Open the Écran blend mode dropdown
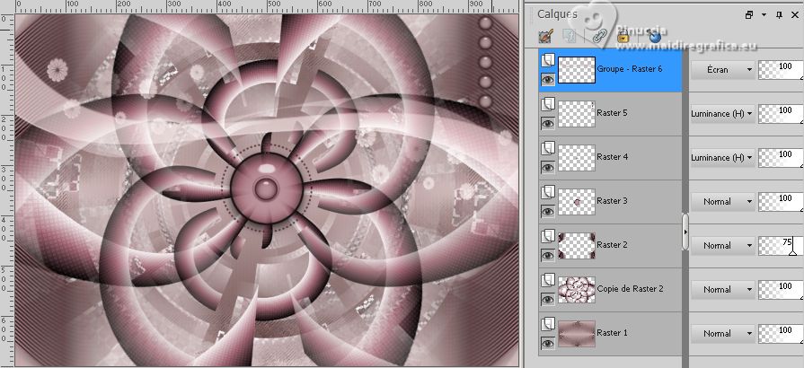Screen dimensions: 804x368 (x=722, y=70)
